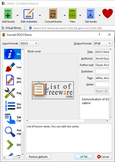The width and height of the screenshot is (115, 162).
Task: Click the Get books icon
Action: 91,14
